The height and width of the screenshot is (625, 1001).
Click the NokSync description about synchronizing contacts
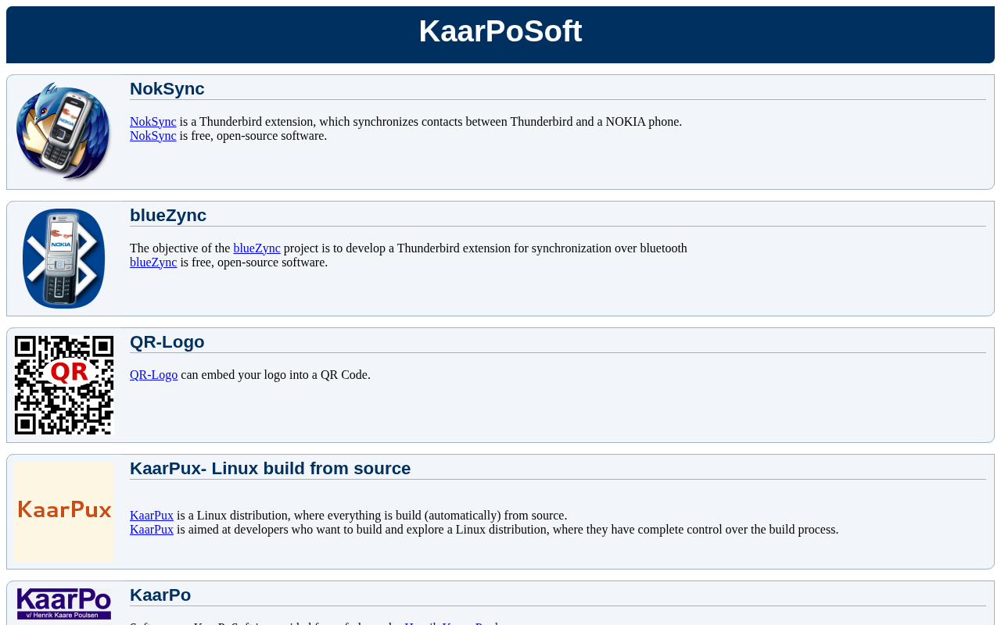430,122
